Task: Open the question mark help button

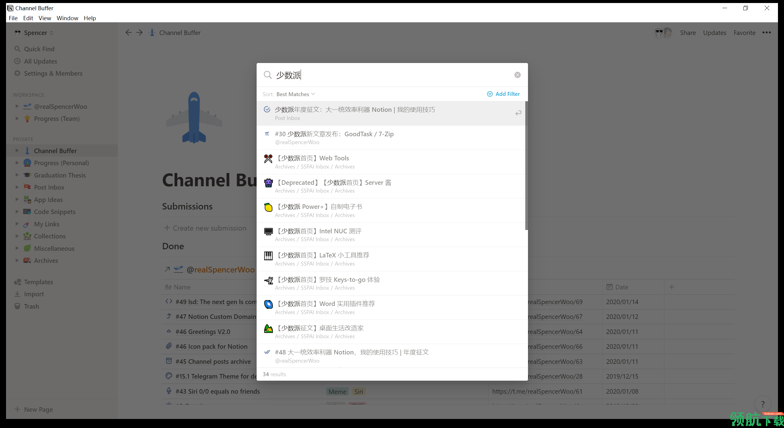Action: pos(762,404)
